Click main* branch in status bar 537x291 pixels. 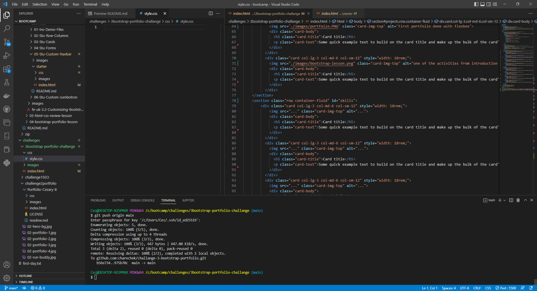coord(11,288)
